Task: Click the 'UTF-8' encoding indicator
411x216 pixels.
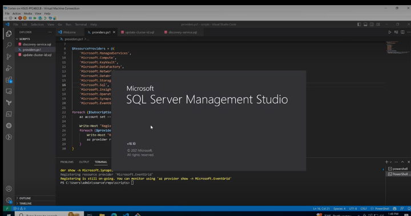Action: coord(353,209)
